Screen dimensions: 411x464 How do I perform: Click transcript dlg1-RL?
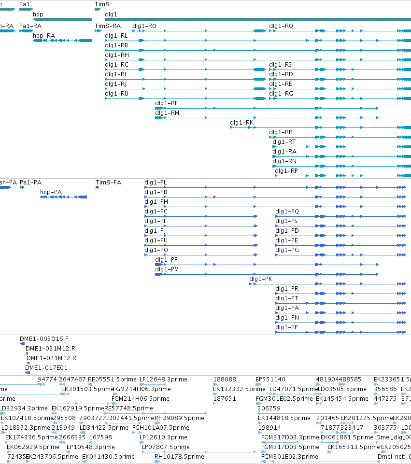pos(258,41)
